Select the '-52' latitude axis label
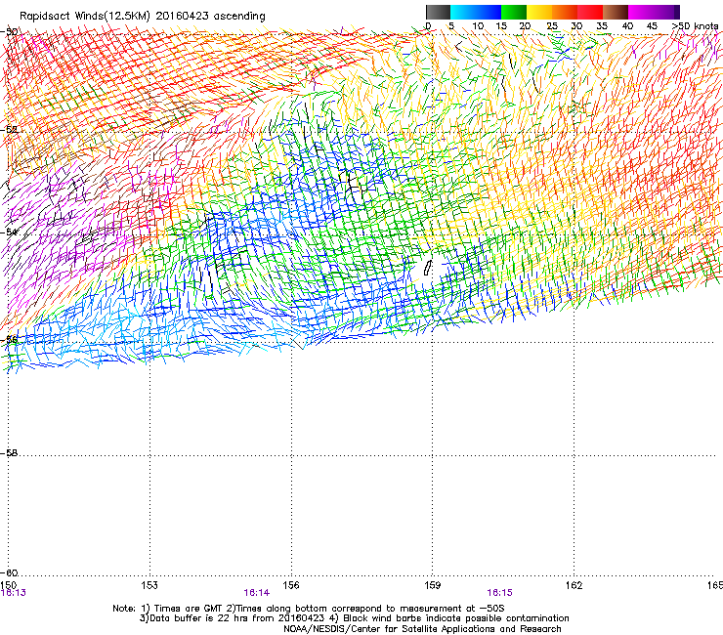This screenshot has width=723, height=635. pos(9,130)
